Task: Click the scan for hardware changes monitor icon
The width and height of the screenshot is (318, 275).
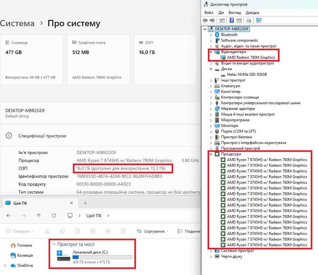Action: [259, 20]
